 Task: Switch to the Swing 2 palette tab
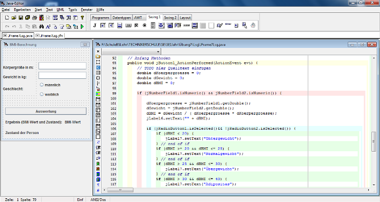pyautogui.click(x=170, y=18)
